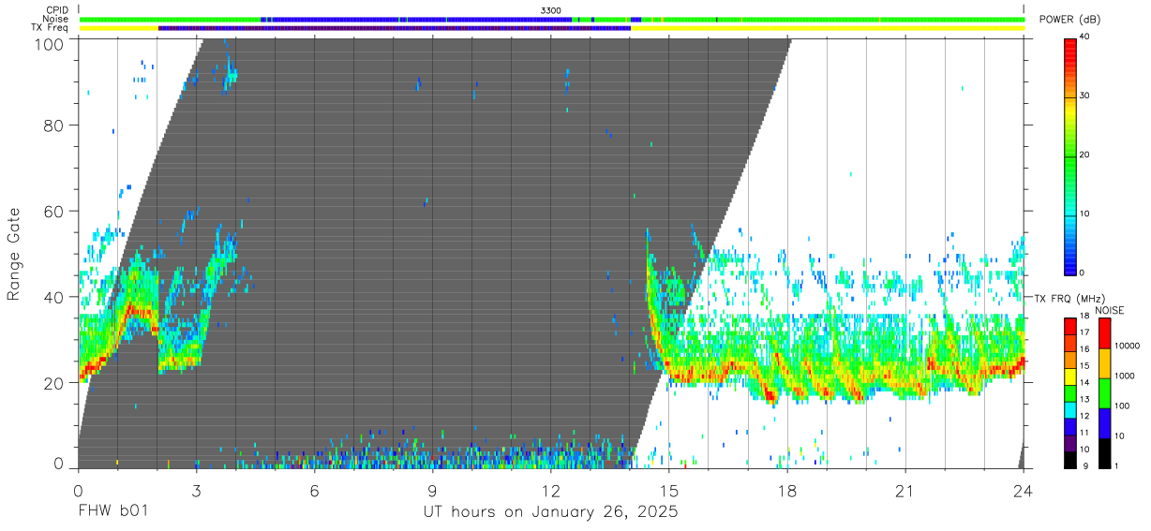Select the FHW b01 radar beam label
The width and height of the screenshot is (1151, 531).
coord(112,512)
